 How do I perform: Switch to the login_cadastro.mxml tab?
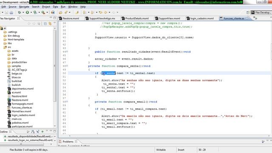200,18
